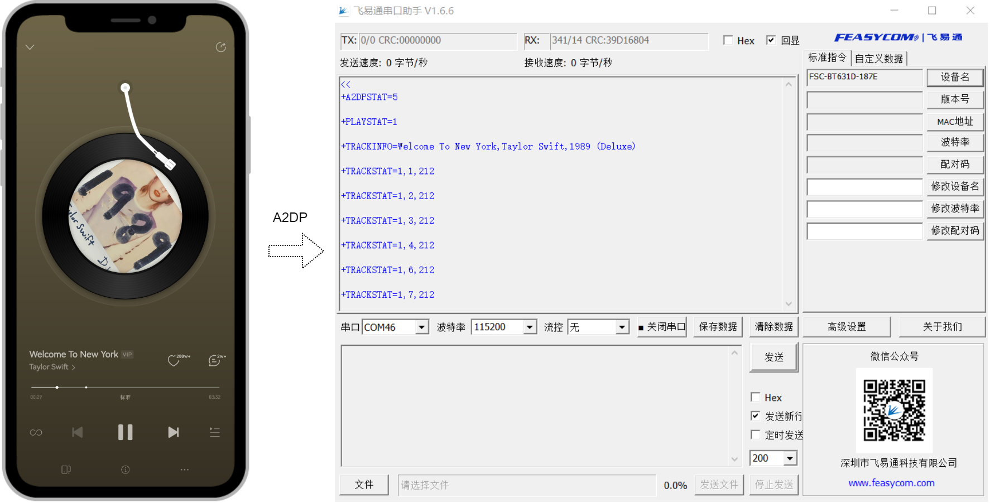Toggle the 发送新行 checkbox

coord(756,416)
